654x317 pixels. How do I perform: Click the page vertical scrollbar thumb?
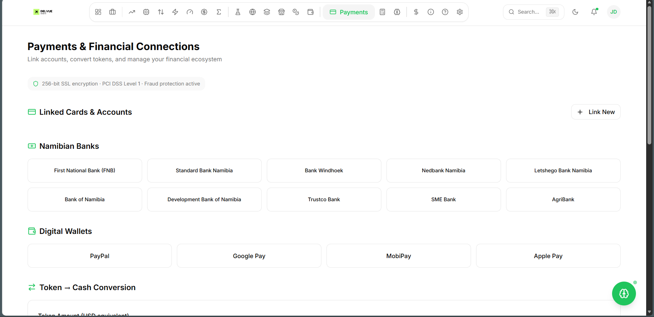tap(650, 75)
